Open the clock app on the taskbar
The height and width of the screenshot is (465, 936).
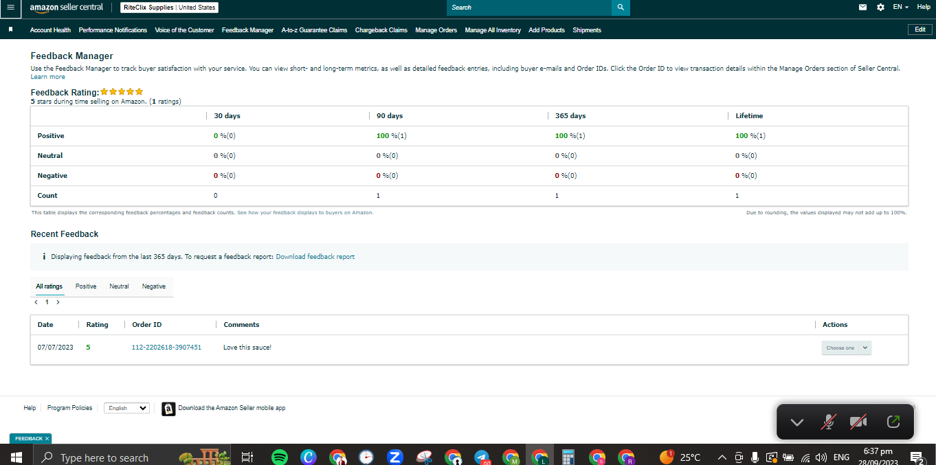tap(366, 457)
